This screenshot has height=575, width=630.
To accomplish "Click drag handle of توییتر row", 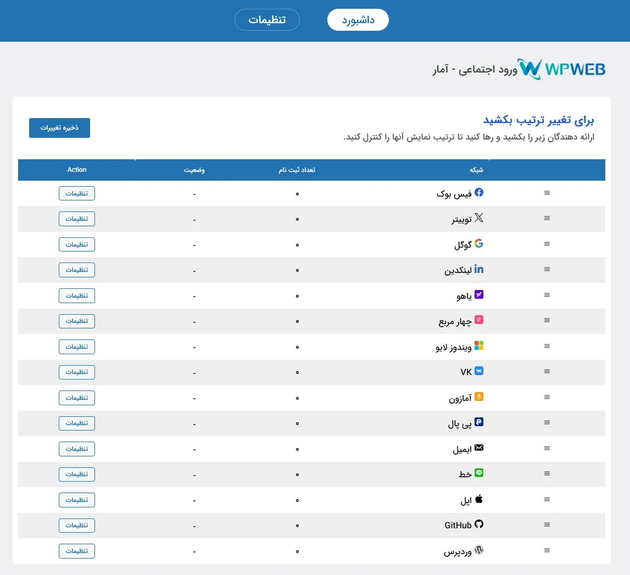I will pyautogui.click(x=547, y=218).
